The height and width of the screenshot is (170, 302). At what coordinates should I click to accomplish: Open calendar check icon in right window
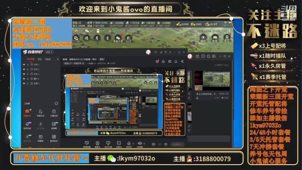[197, 56]
